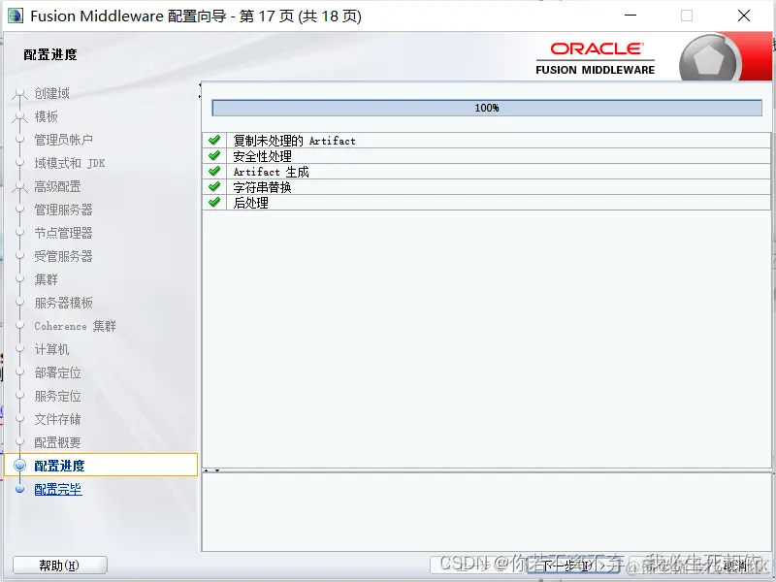Click the green checkmark beside 复制未处理的 Artifact
Viewport: 776px width, 582px height.
pos(214,140)
